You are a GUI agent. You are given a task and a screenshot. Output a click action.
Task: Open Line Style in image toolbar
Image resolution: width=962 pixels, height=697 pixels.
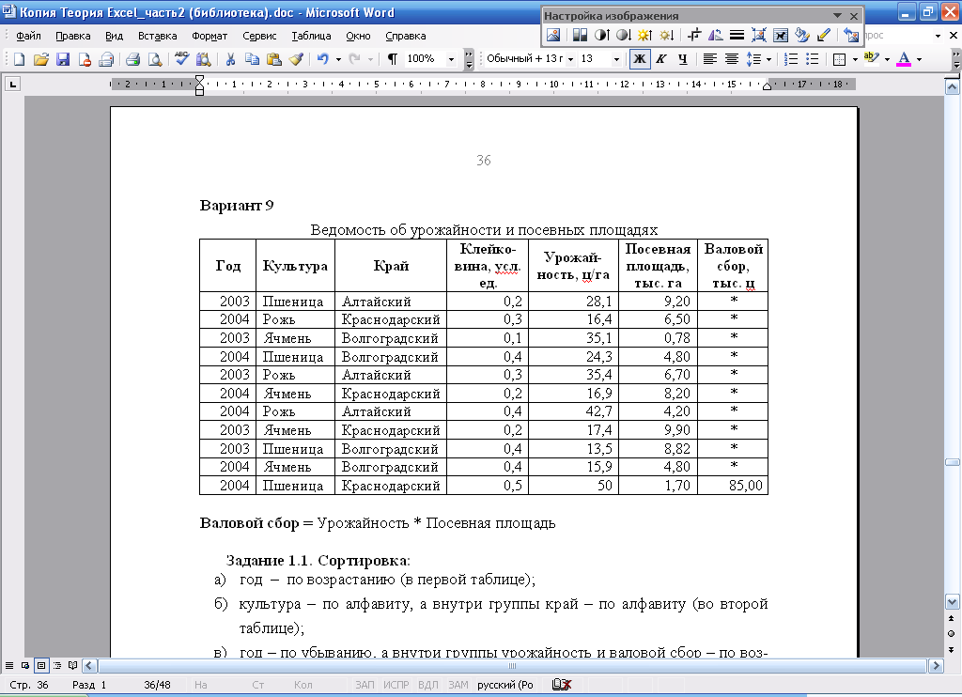click(x=737, y=35)
